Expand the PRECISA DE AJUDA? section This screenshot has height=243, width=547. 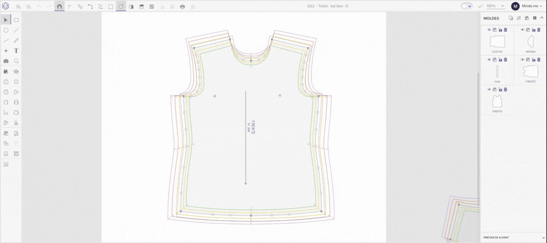click(x=513, y=237)
